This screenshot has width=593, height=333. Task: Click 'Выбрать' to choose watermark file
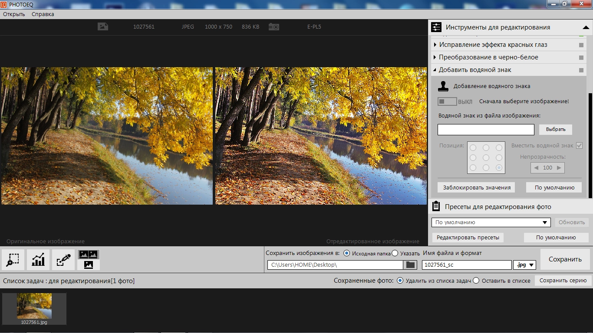[x=556, y=129]
